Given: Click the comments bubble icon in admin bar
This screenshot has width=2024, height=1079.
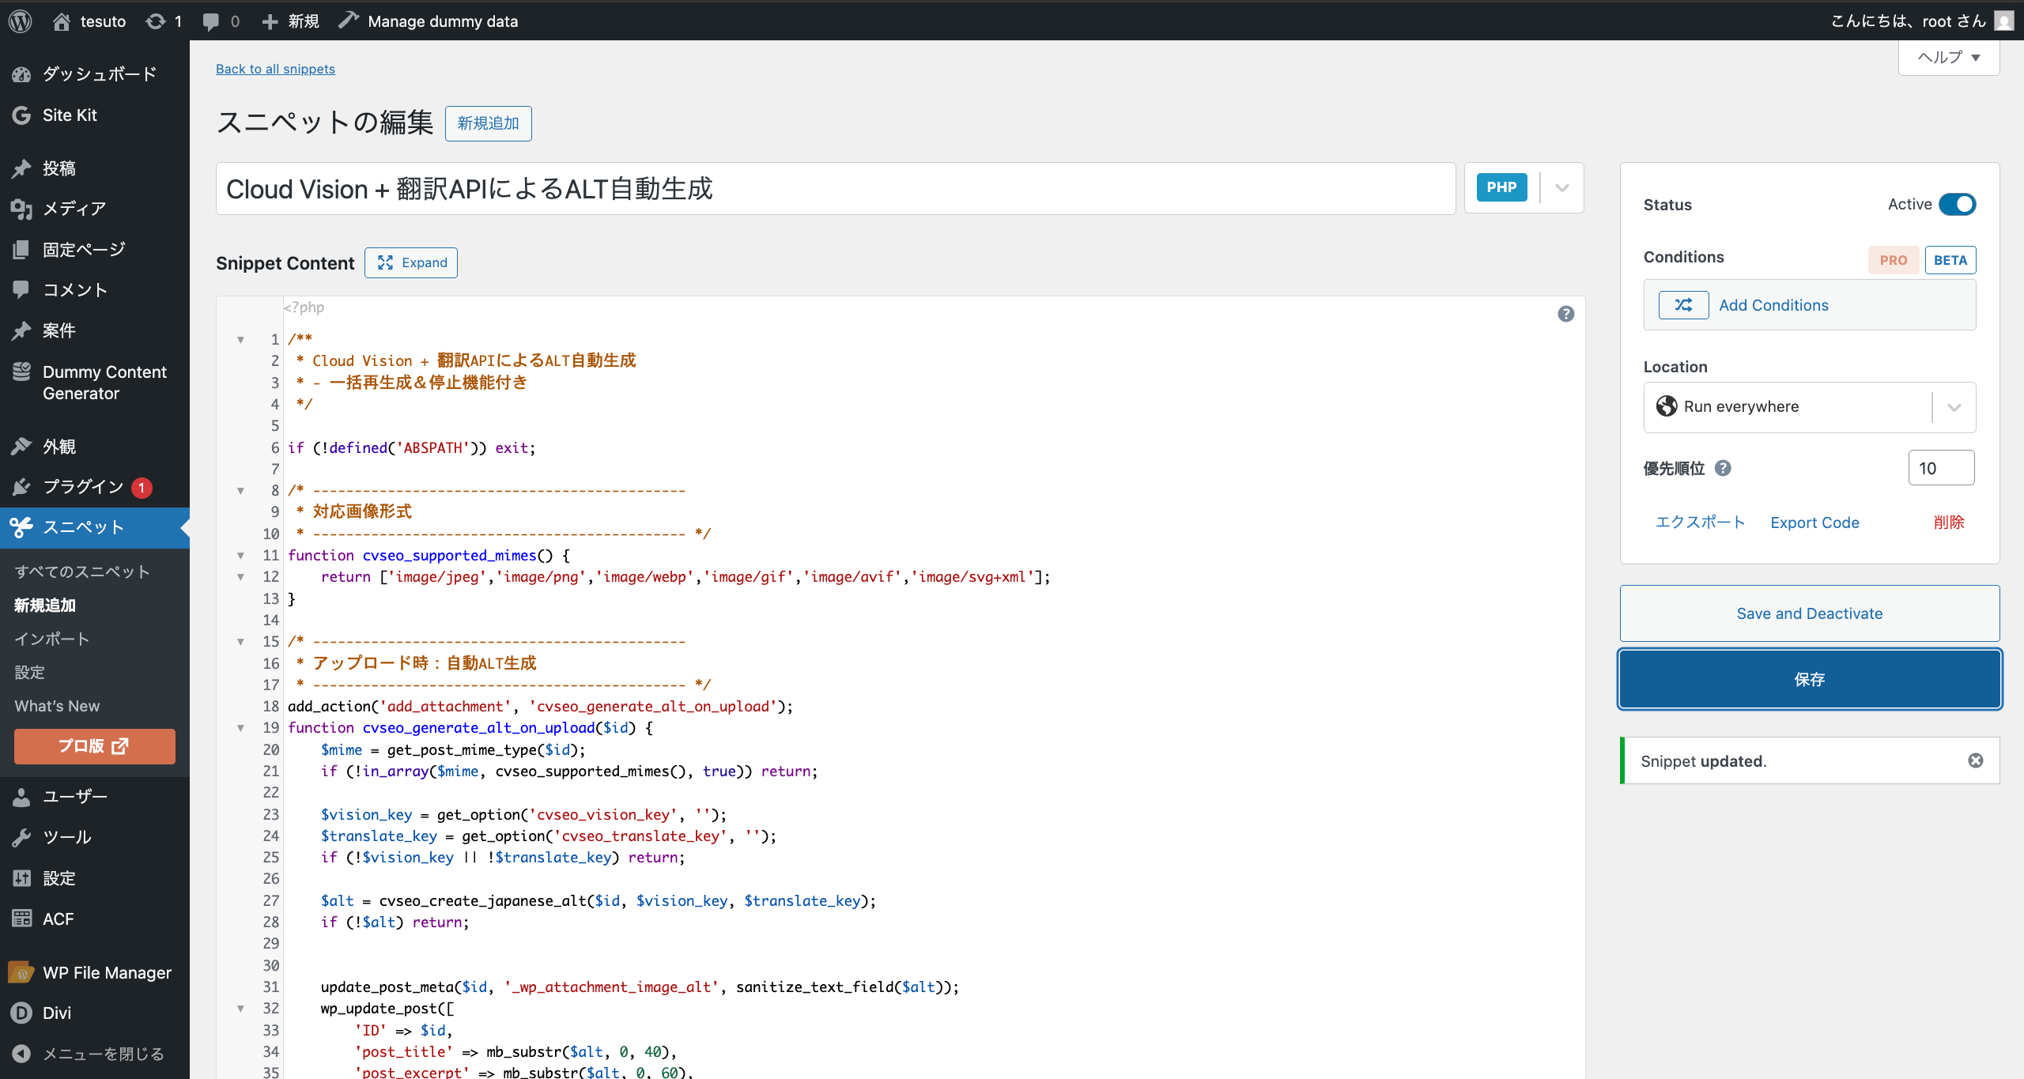Looking at the screenshot, I should point(210,21).
